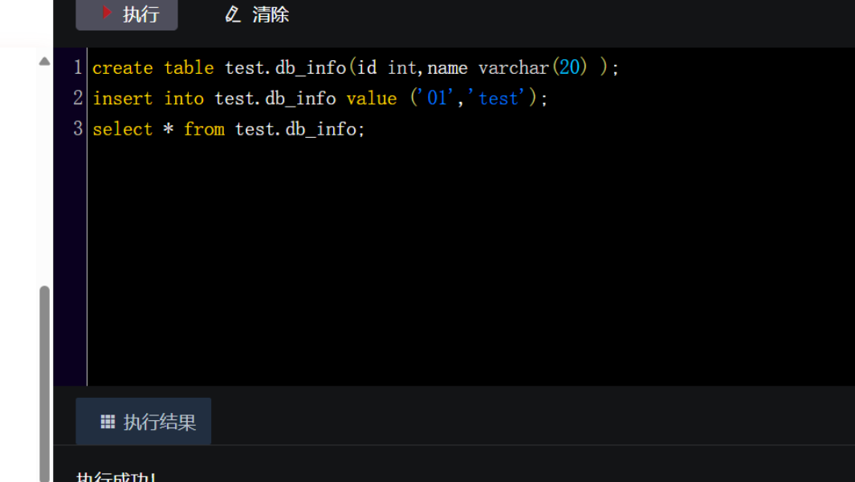855x482 pixels.
Task: Place cursor on the select keyword
Action: tap(122, 129)
